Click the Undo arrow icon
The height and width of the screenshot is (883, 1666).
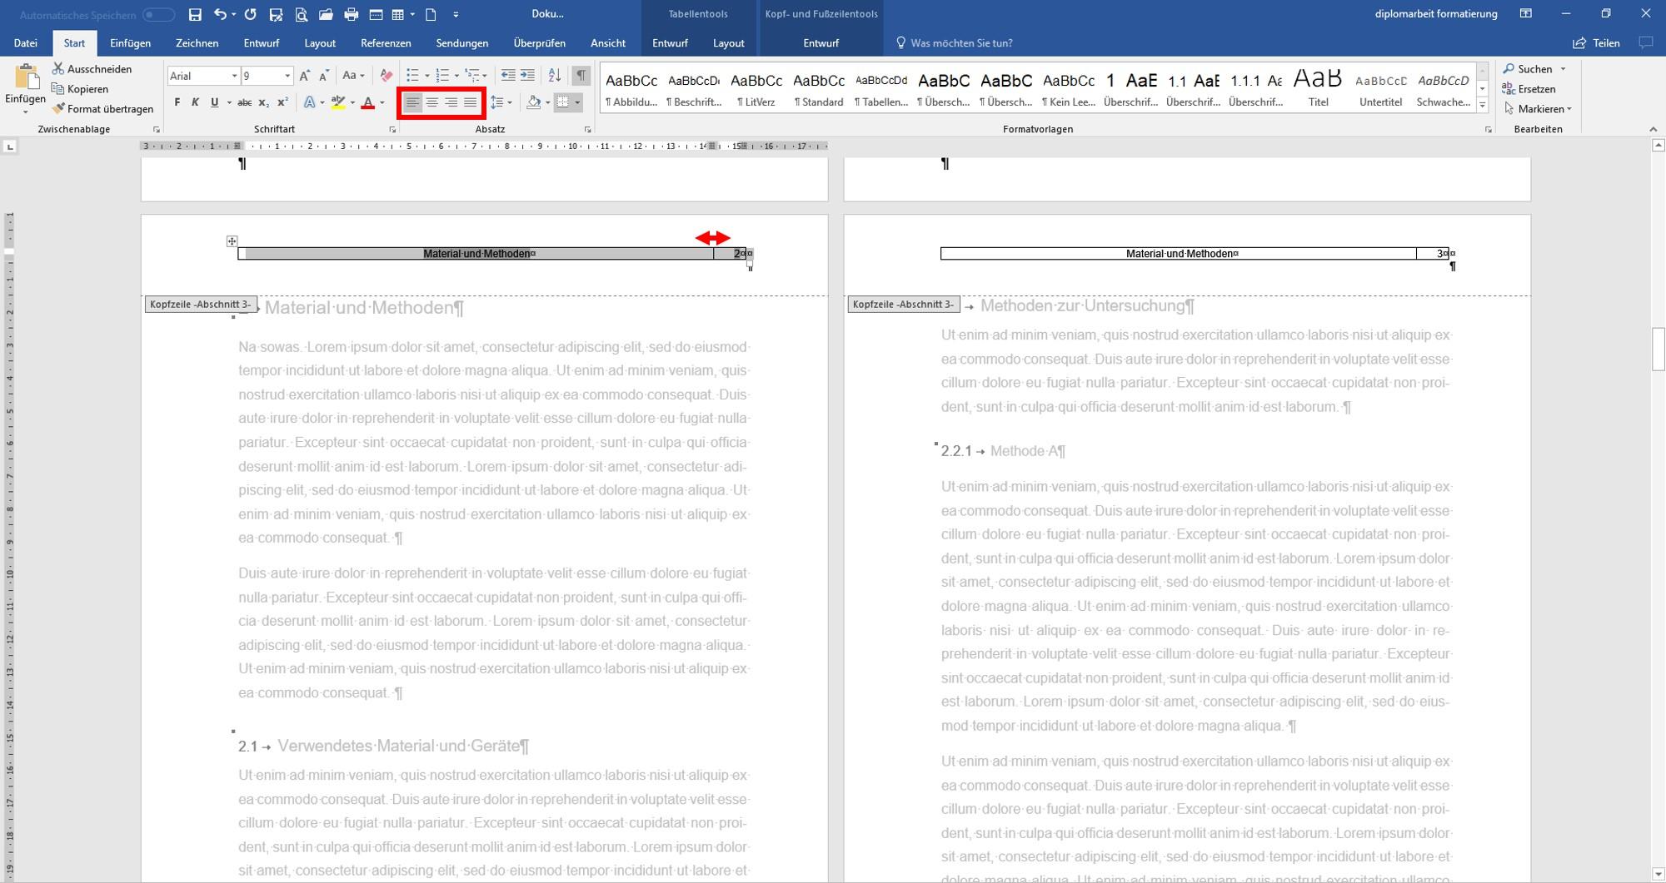tap(220, 14)
